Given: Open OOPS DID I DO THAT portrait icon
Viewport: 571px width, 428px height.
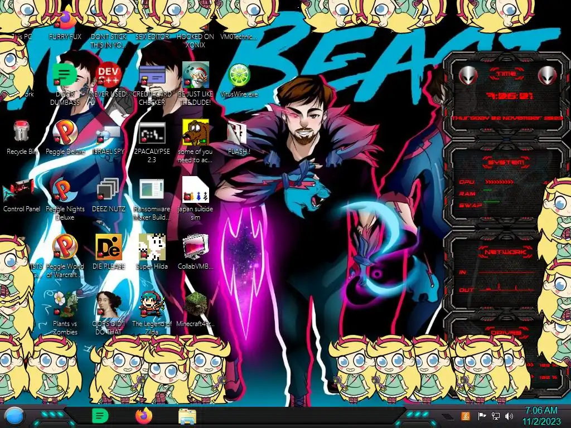Looking at the screenshot, I should pyautogui.click(x=109, y=304).
